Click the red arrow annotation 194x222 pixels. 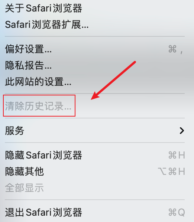pyautogui.click(x=113, y=81)
